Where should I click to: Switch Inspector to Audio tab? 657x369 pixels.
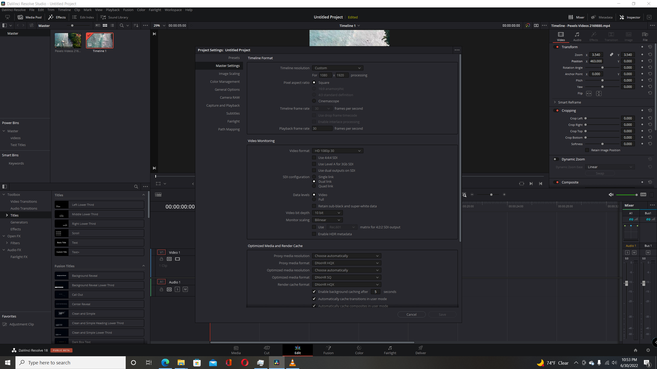577,36
